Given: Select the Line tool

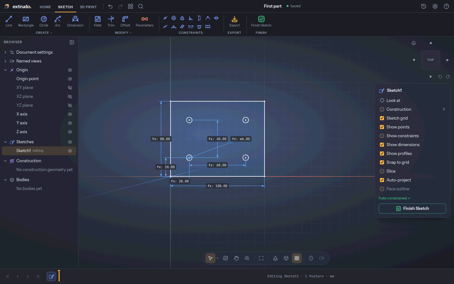Looking at the screenshot, I should (x=9, y=21).
